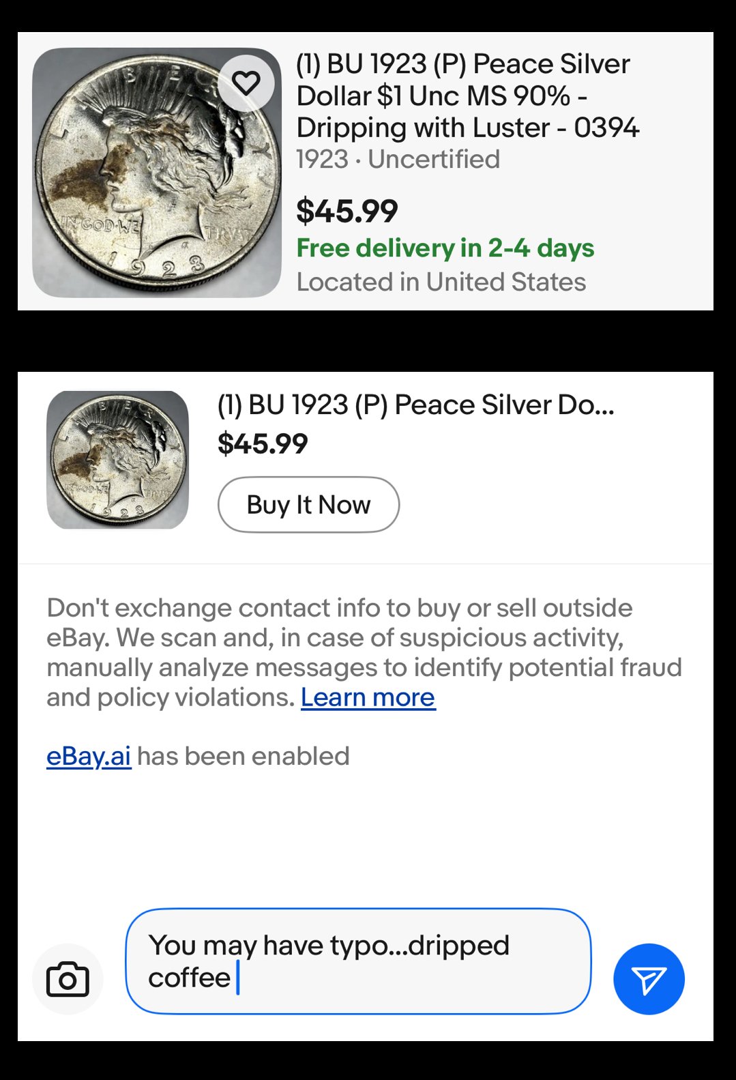Click the '1923 · Uncertified' subtitle
Image resolution: width=736 pixels, height=1080 pixels.
click(x=398, y=159)
